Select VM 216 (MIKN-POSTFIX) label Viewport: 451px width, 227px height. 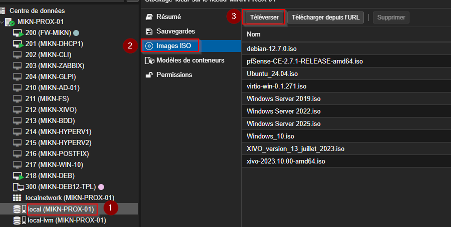pos(57,153)
